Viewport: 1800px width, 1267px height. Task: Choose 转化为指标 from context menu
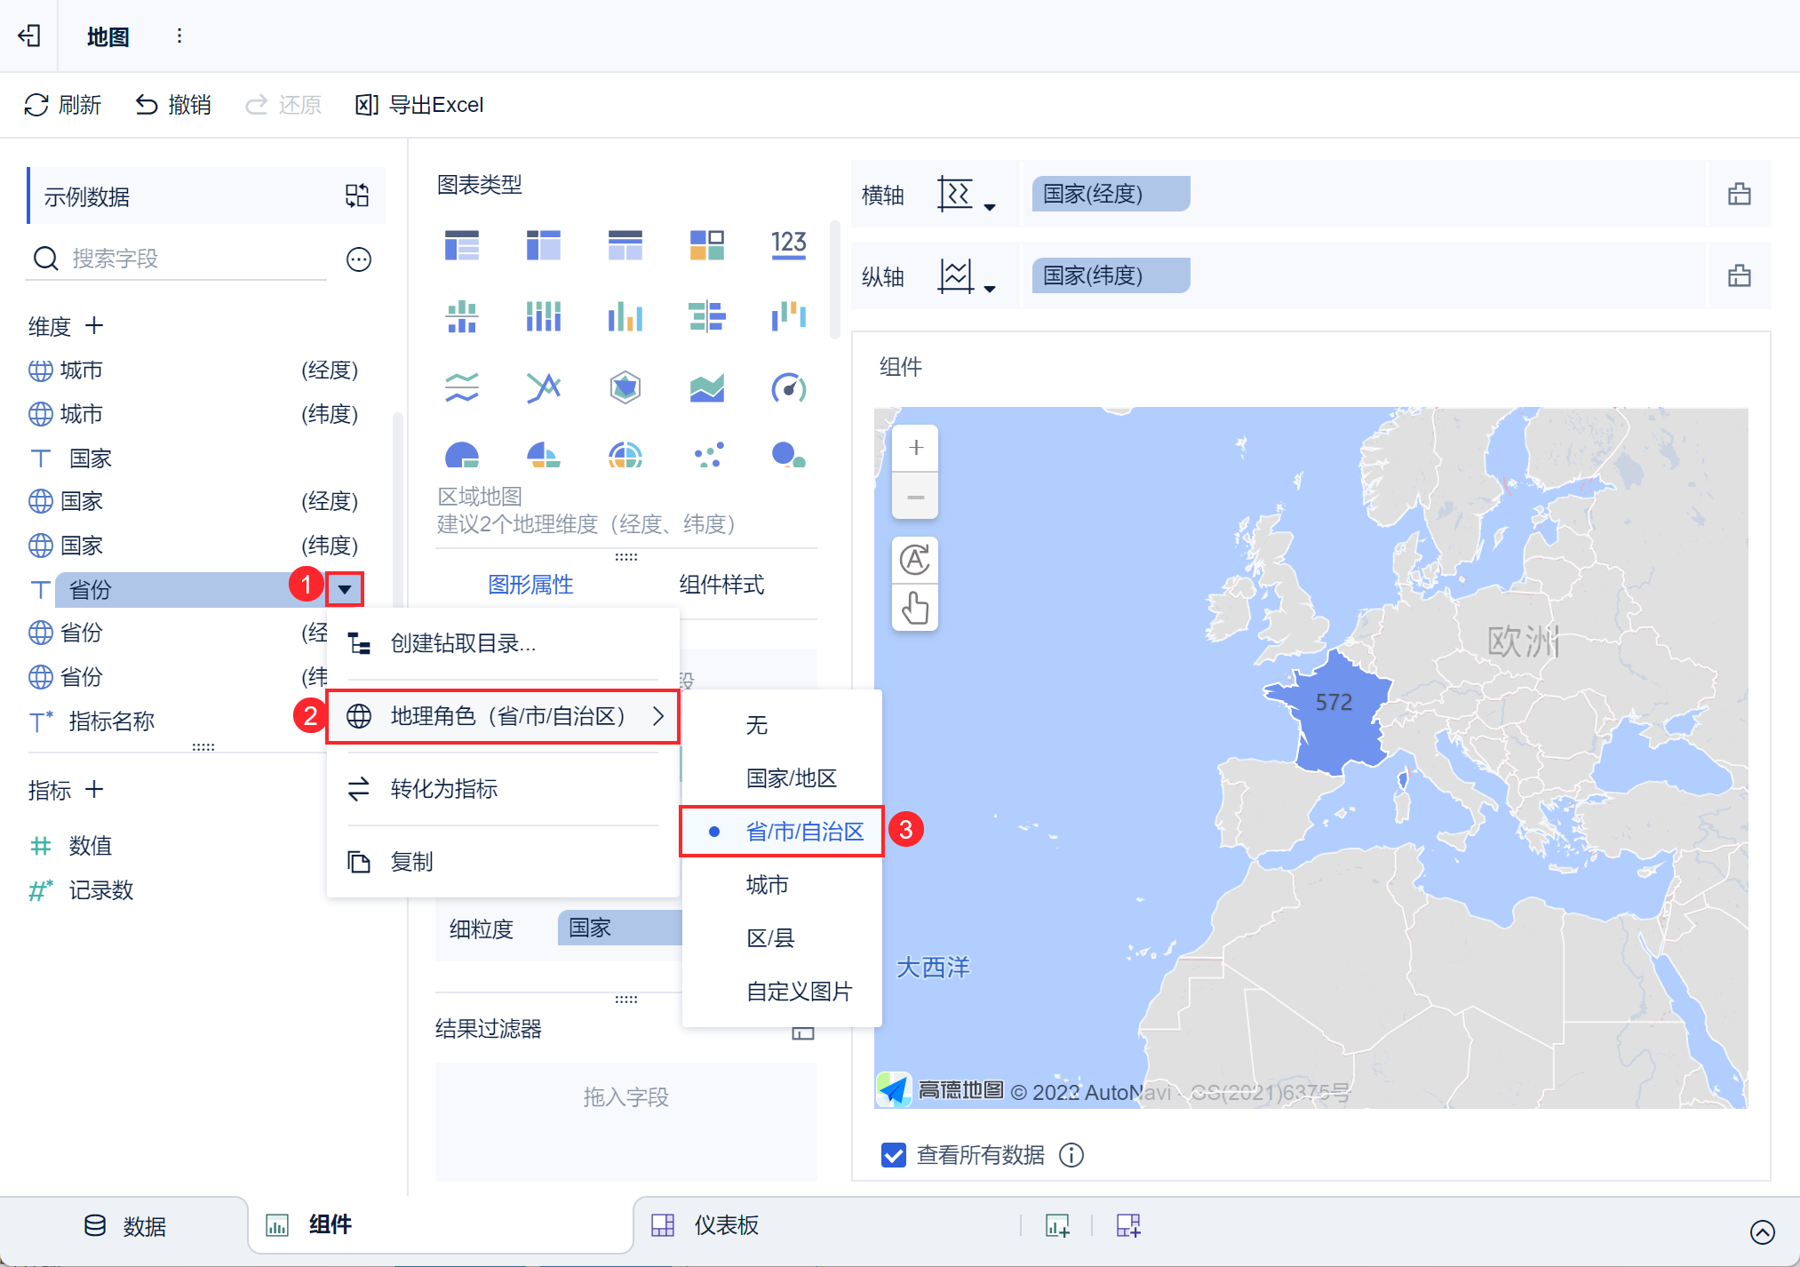click(x=444, y=789)
